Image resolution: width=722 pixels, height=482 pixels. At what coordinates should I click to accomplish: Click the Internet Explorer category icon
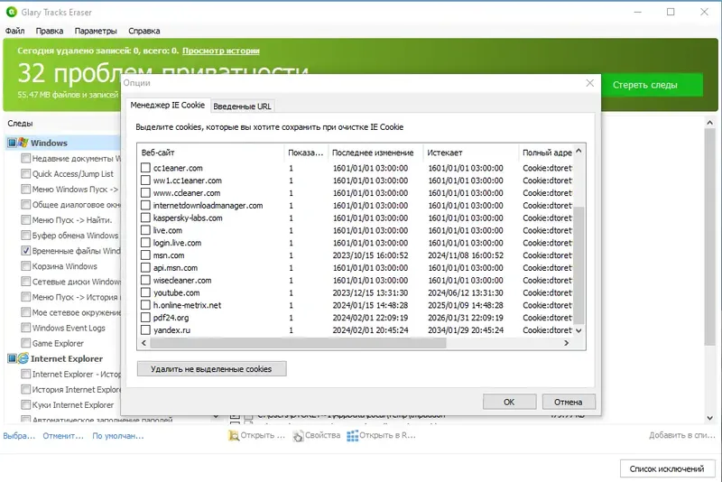[23, 358]
